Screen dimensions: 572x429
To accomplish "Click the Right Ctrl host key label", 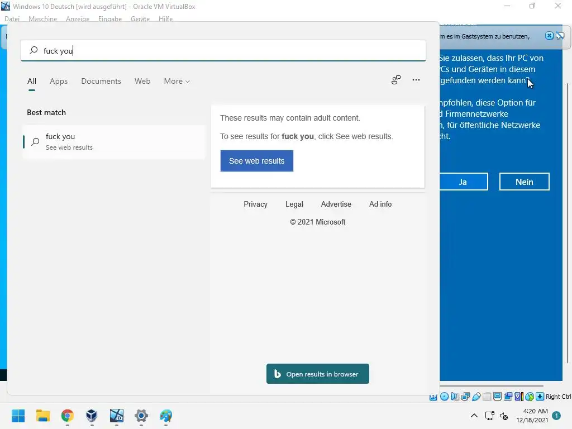I will (558, 397).
